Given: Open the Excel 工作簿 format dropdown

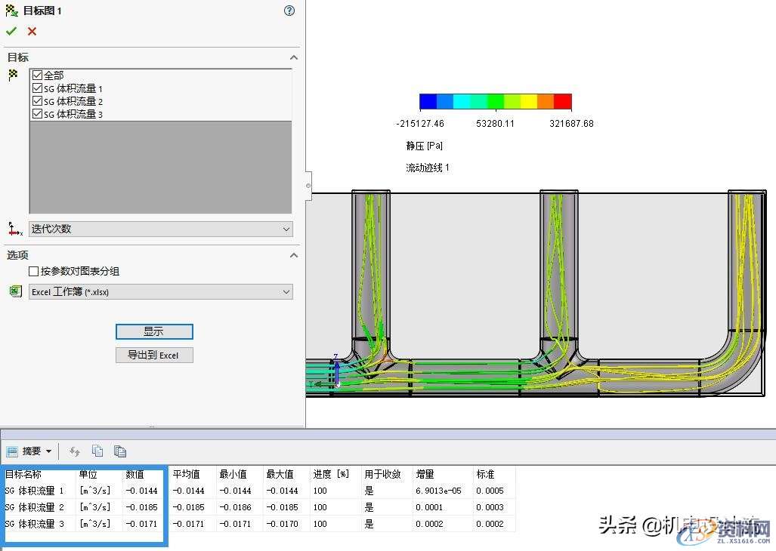Looking at the screenshot, I should coord(286,291).
